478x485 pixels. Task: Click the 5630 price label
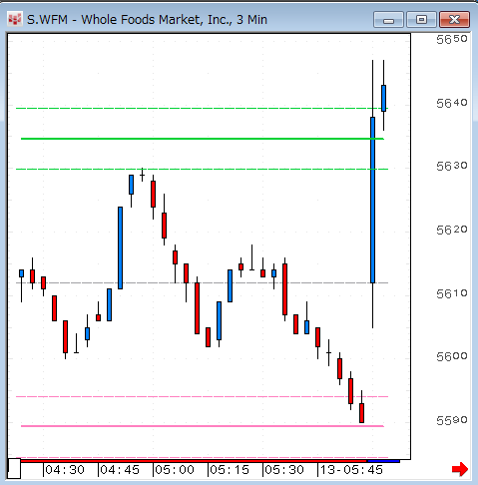pos(452,166)
